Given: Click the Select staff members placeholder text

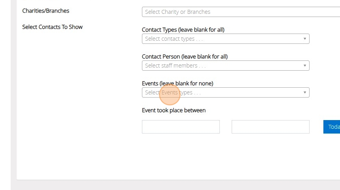Looking at the screenshot, I should pos(175,66).
